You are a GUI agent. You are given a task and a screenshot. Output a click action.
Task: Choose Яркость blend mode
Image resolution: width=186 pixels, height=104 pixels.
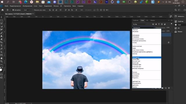147,87
